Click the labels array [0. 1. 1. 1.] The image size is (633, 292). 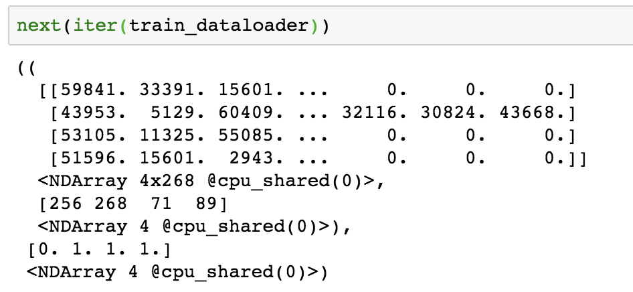point(99,250)
